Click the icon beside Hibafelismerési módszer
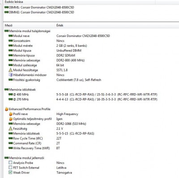Viewport: 179px width, 178px height. (x=11, y=75)
